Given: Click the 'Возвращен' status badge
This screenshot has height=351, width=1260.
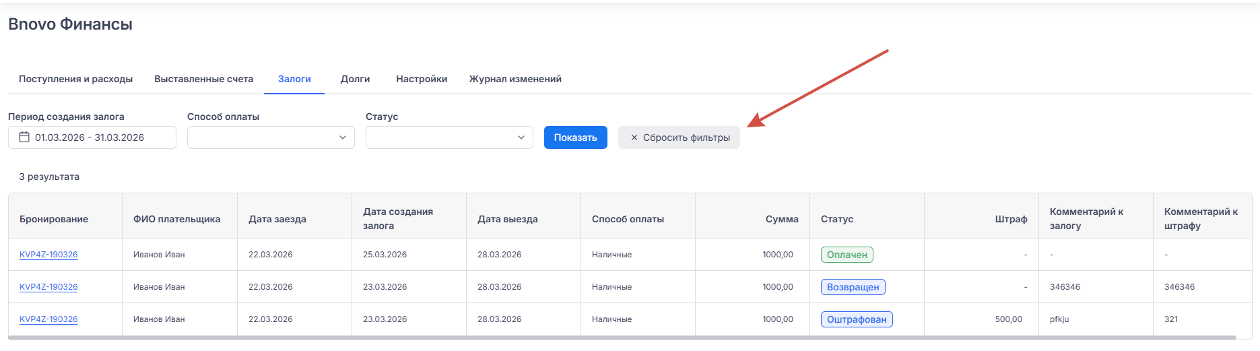Looking at the screenshot, I should click(853, 287).
